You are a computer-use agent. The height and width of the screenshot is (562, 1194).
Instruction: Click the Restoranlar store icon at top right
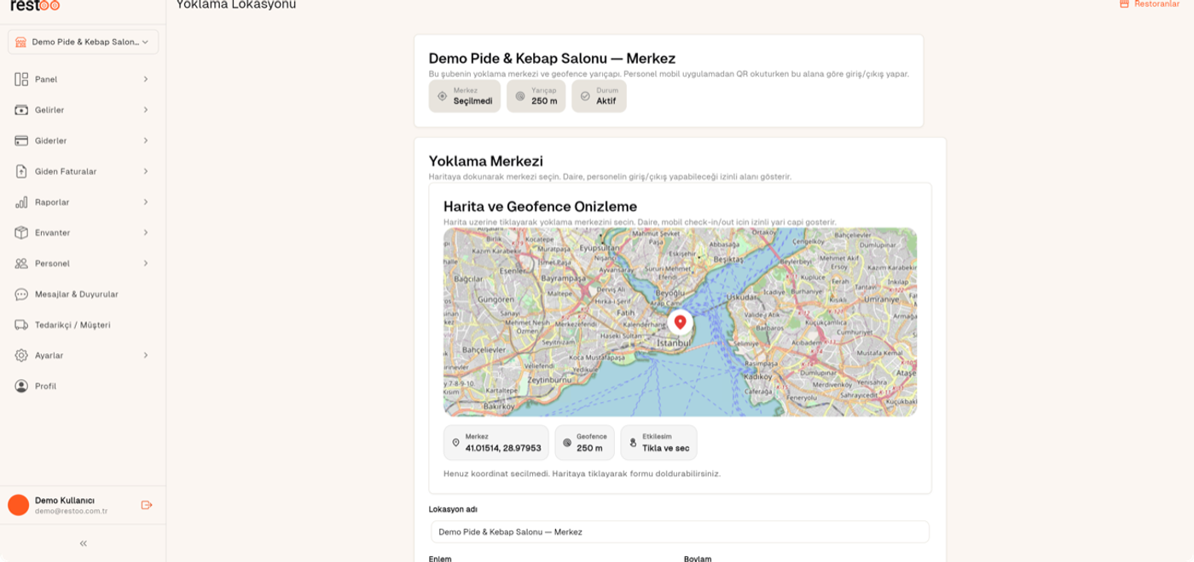(1124, 3)
